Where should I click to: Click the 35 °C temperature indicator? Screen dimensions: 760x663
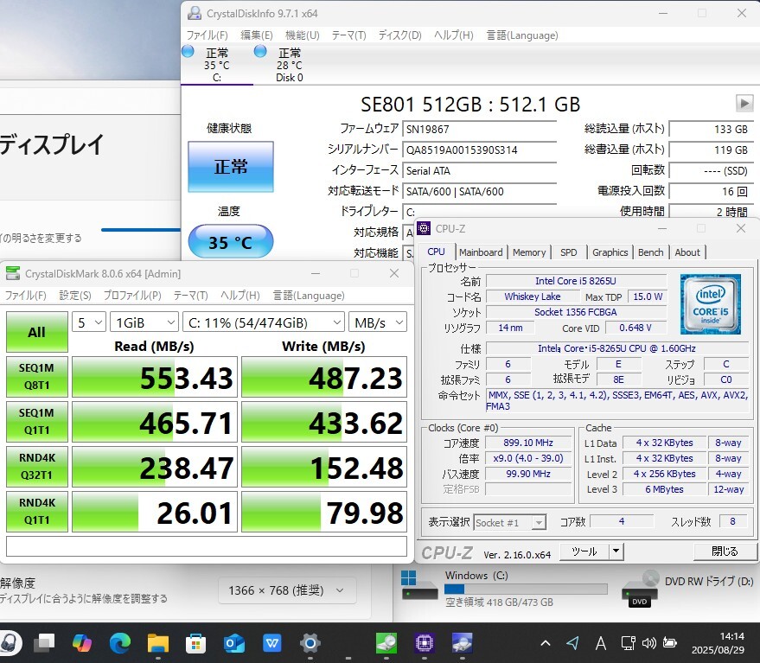tap(230, 243)
